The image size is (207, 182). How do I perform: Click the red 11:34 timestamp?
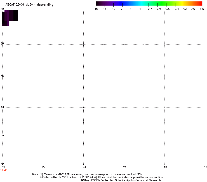coord(4,170)
